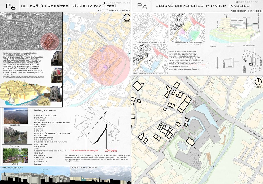Click the 'HOCA ALİ ZADE CADDESİ SİLÜETİ' label

(x=84, y=168)
